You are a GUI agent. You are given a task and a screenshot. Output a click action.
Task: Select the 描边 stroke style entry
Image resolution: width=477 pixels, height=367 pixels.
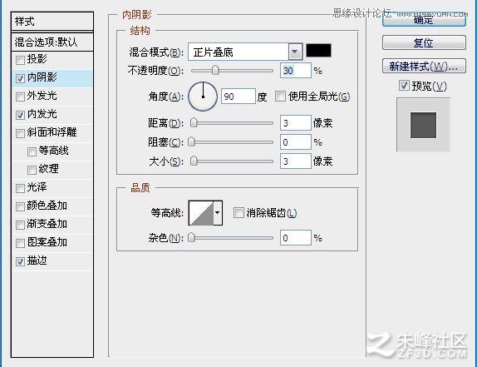pos(52,261)
